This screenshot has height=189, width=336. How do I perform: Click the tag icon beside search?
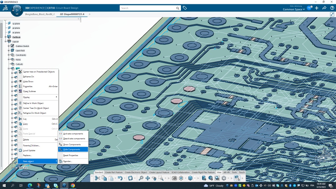click(x=185, y=8)
